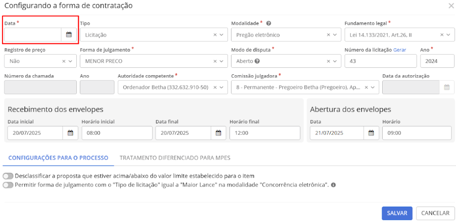The width and height of the screenshot is (456, 223).
Task: Expand the Modo de disputa dropdown
Action: click(x=334, y=61)
